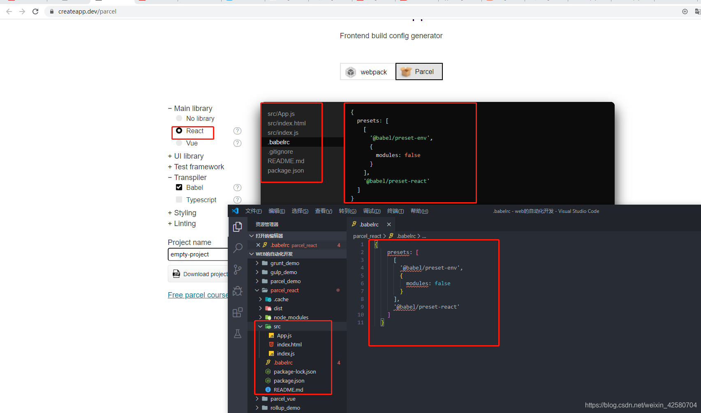Reload the createapp.dev page

[35, 12]
